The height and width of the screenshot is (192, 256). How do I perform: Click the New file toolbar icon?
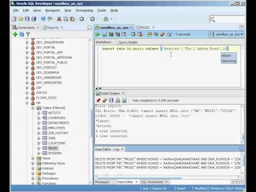[14, 19]
